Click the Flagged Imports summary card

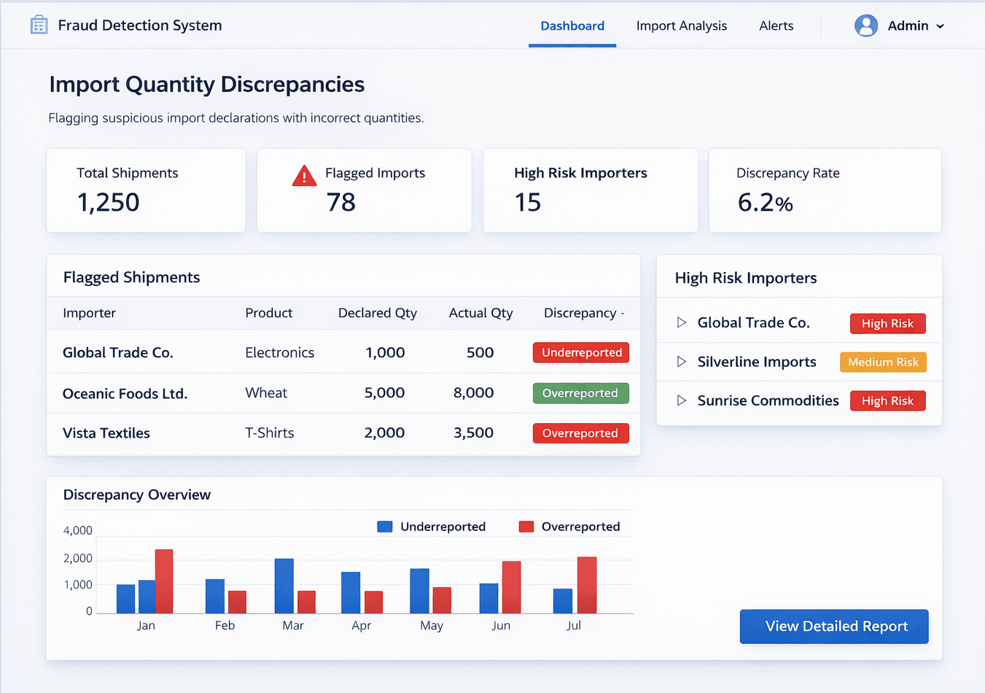tap(364, 190)
